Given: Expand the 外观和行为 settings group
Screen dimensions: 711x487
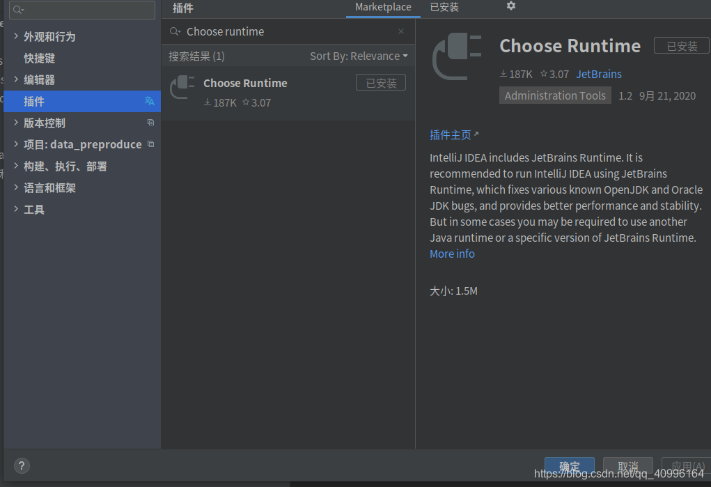Looking at the screenshot, I should pyautogui.click(x=16, y=36).
